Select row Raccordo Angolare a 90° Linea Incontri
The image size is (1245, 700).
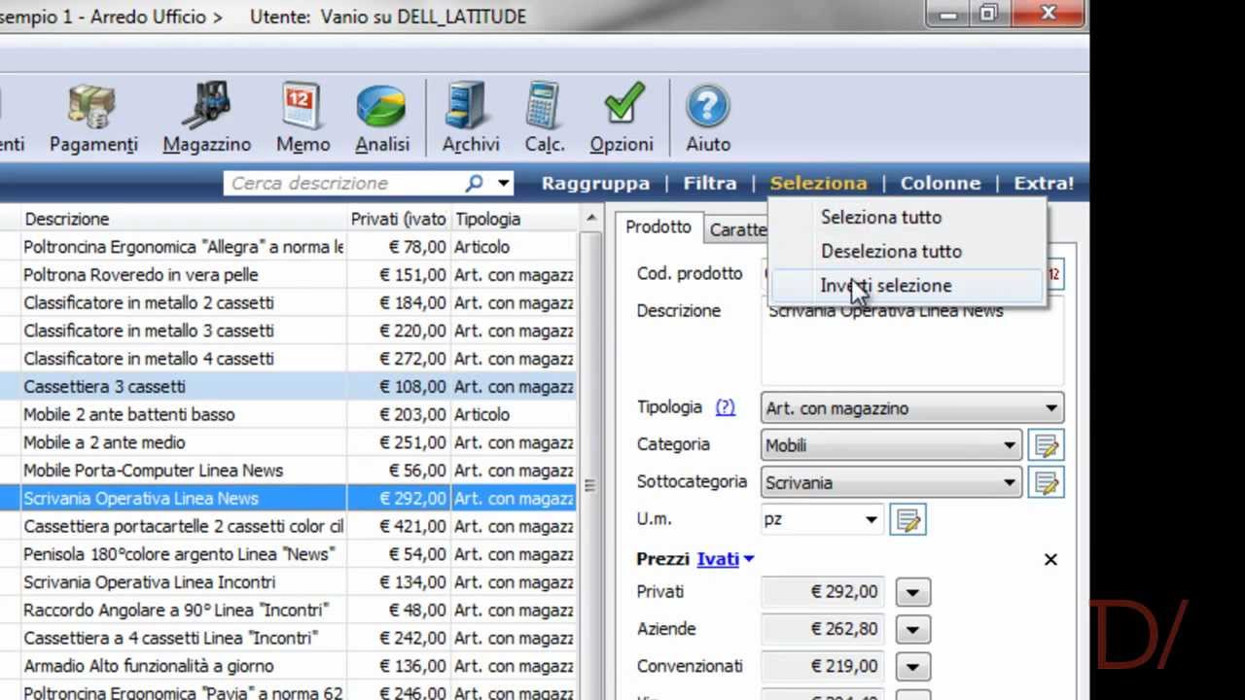click(x=288, y=611)
